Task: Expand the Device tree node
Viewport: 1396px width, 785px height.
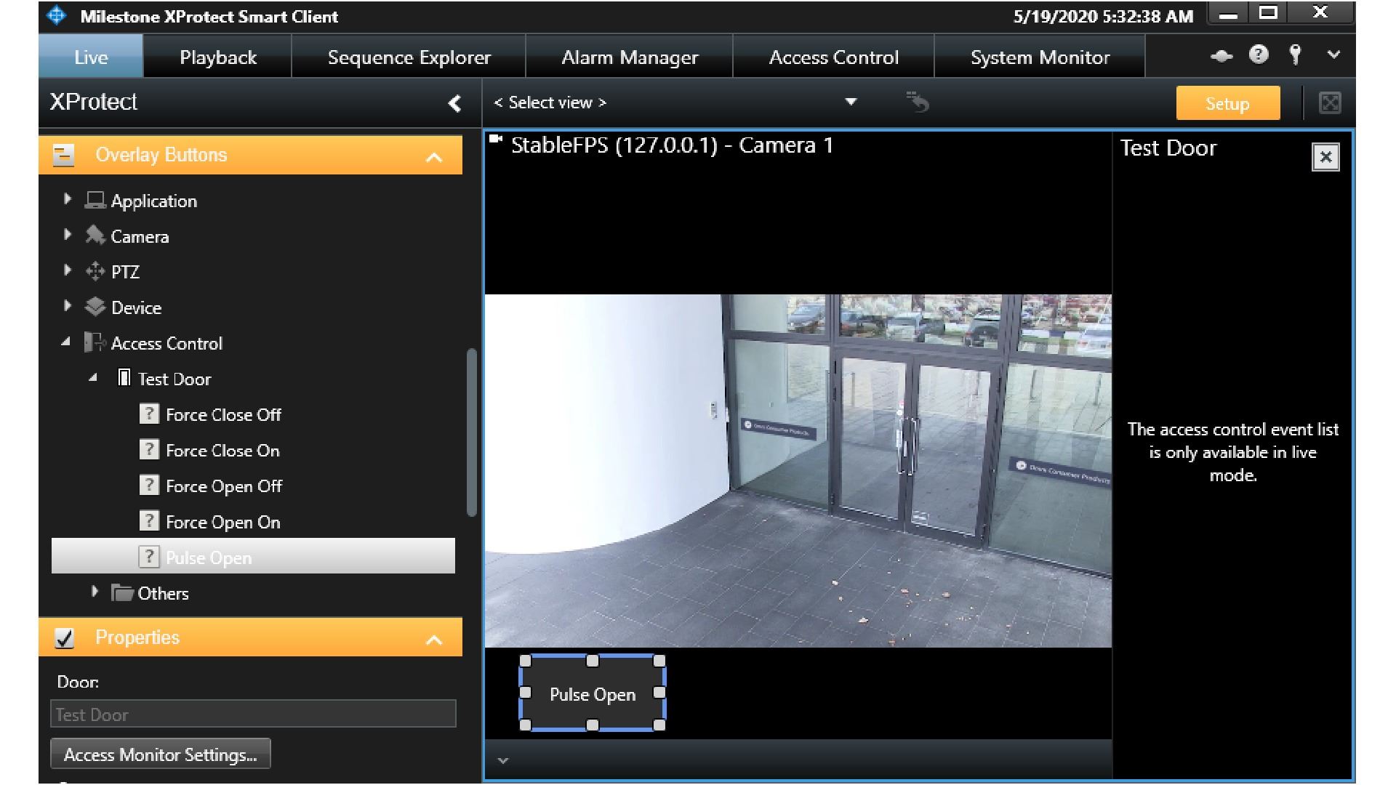Action: (x=68, y=305)
